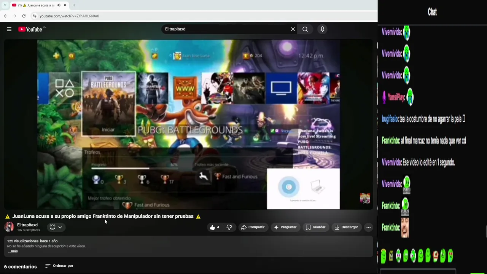Screen dimensions: 487x274
Task: Open the YouTube hamburger guide menu
Action: point(9,29)
